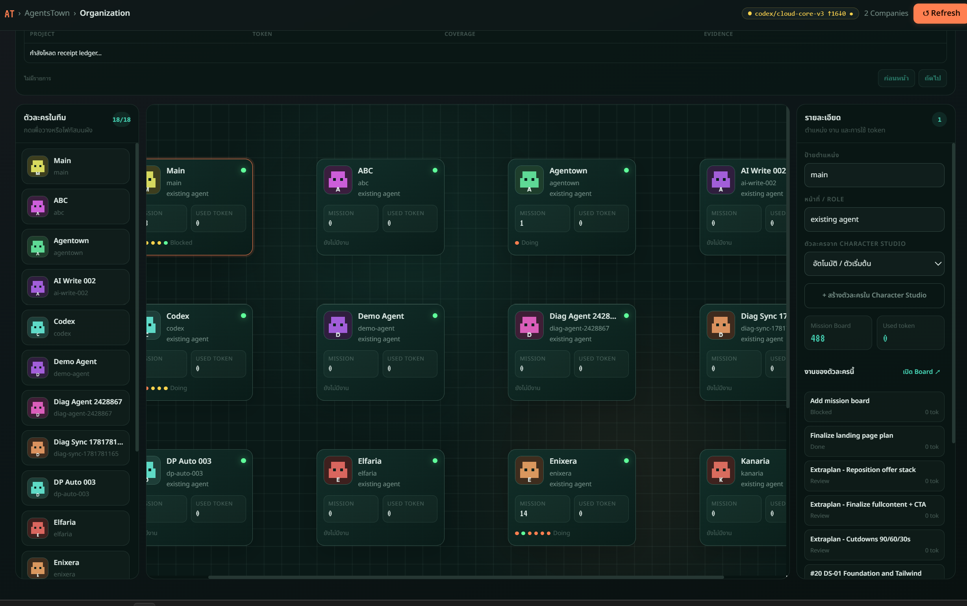The width and height of the screenshot is (967, 606).
Task: Click the details panel vertical scrollbar
Action: [x=953, y=293]
